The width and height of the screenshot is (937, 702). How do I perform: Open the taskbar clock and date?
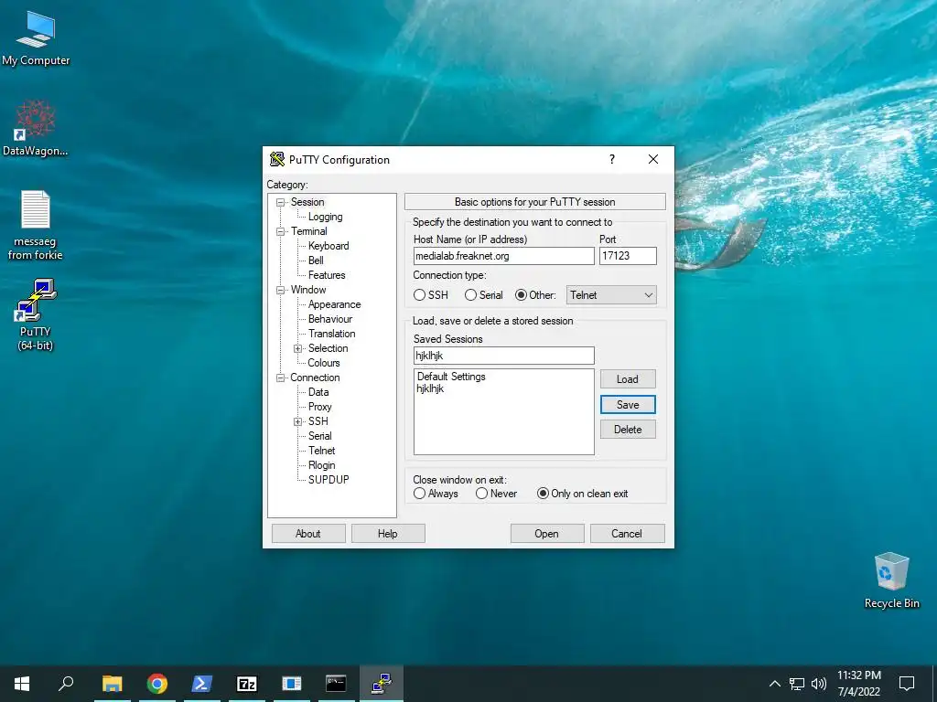click(x=858, y=684)
